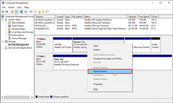173x103 pixels.
Task: Click the checkmark document toolbar icon
Action: click(x=35, y=12)
